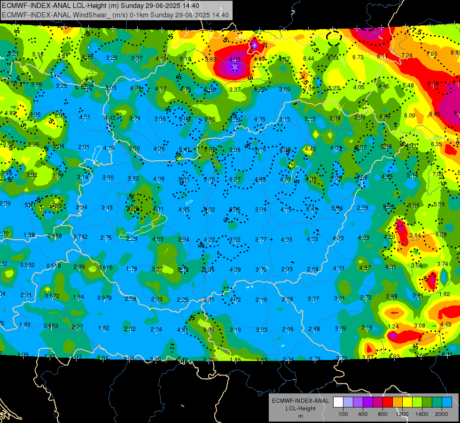460x423 pixels.
Task: Click the wind shear value '0.992'
Action: pos(28,265)
